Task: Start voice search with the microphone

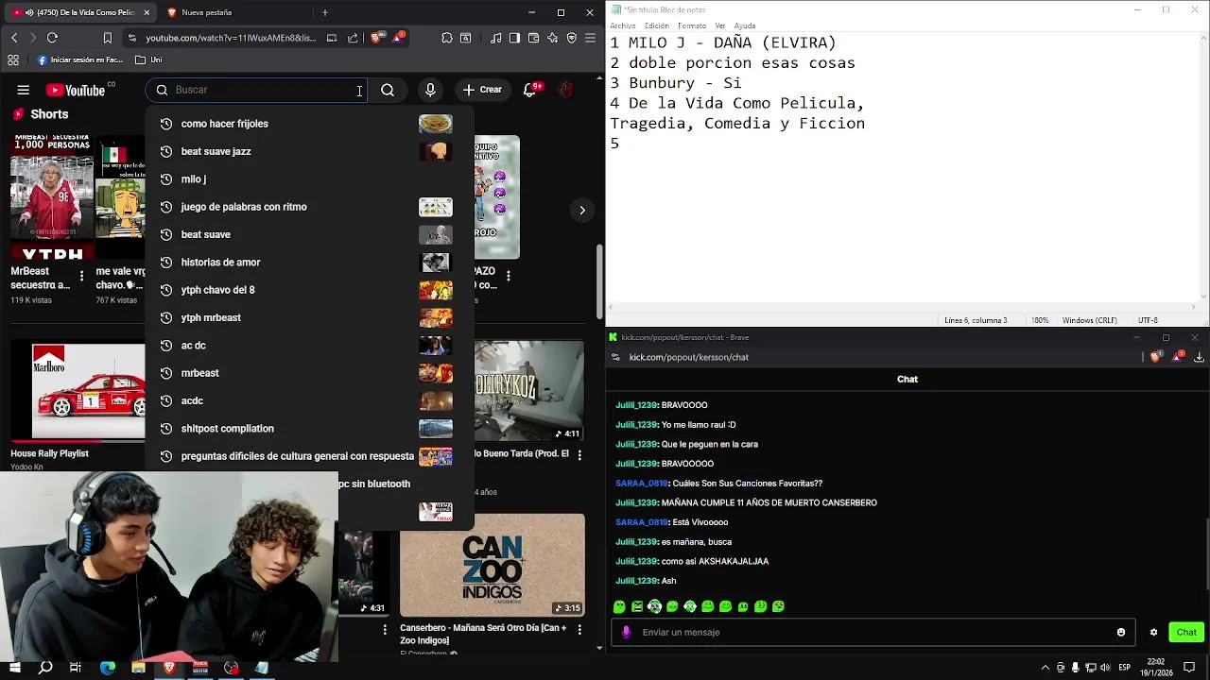Action: click(x=430, y=90)
